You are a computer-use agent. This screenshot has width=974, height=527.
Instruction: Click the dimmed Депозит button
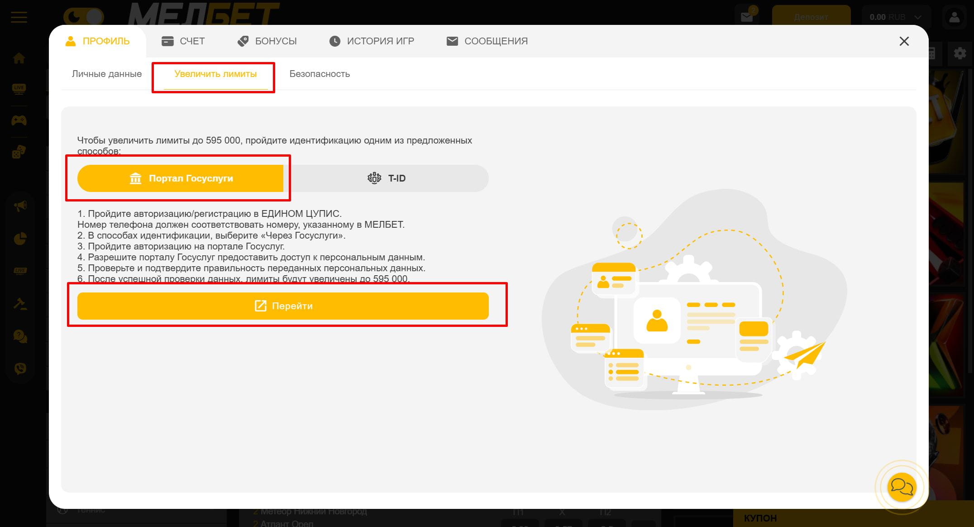coord(811,17)
